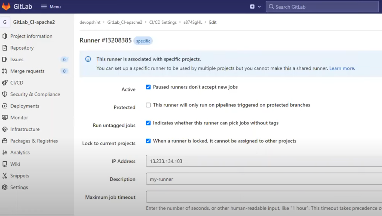Open the Monitor sidebar section
Screen dimensions: 382x216
point(19,117)
